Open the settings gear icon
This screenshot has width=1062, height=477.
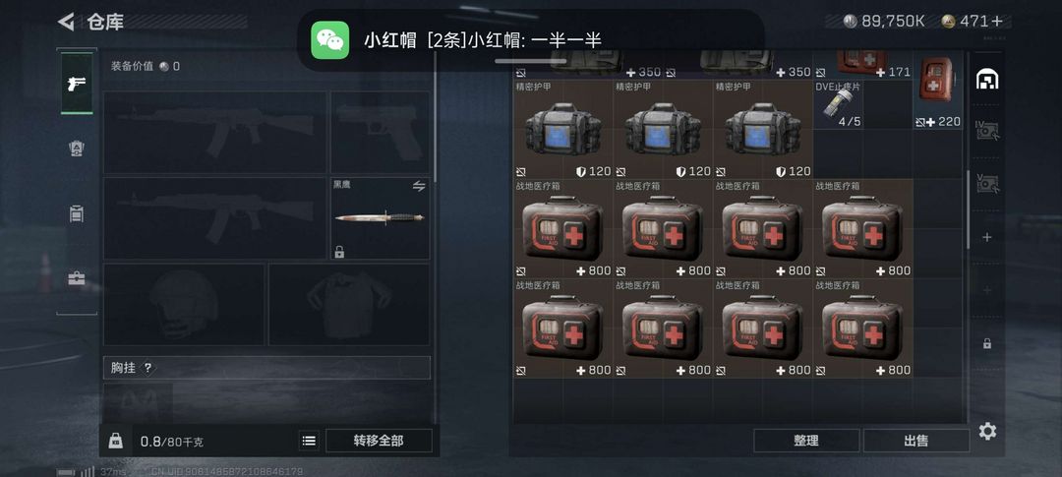(987, 431)
